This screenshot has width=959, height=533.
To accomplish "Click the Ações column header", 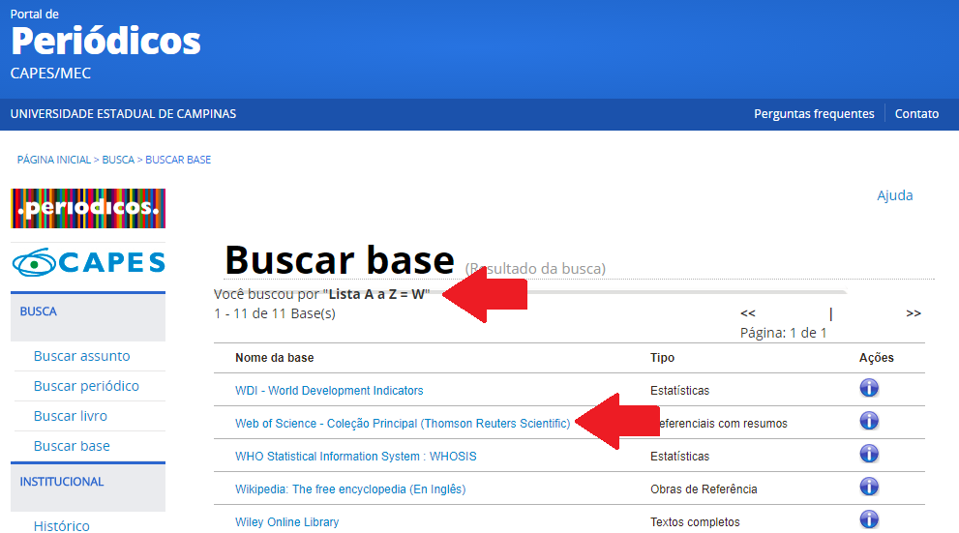I will (877, 358).
